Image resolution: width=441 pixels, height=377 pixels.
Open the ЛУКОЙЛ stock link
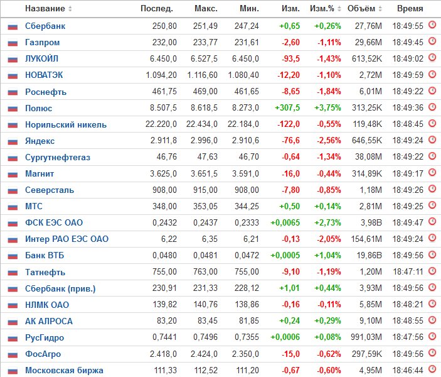(41, 58)
